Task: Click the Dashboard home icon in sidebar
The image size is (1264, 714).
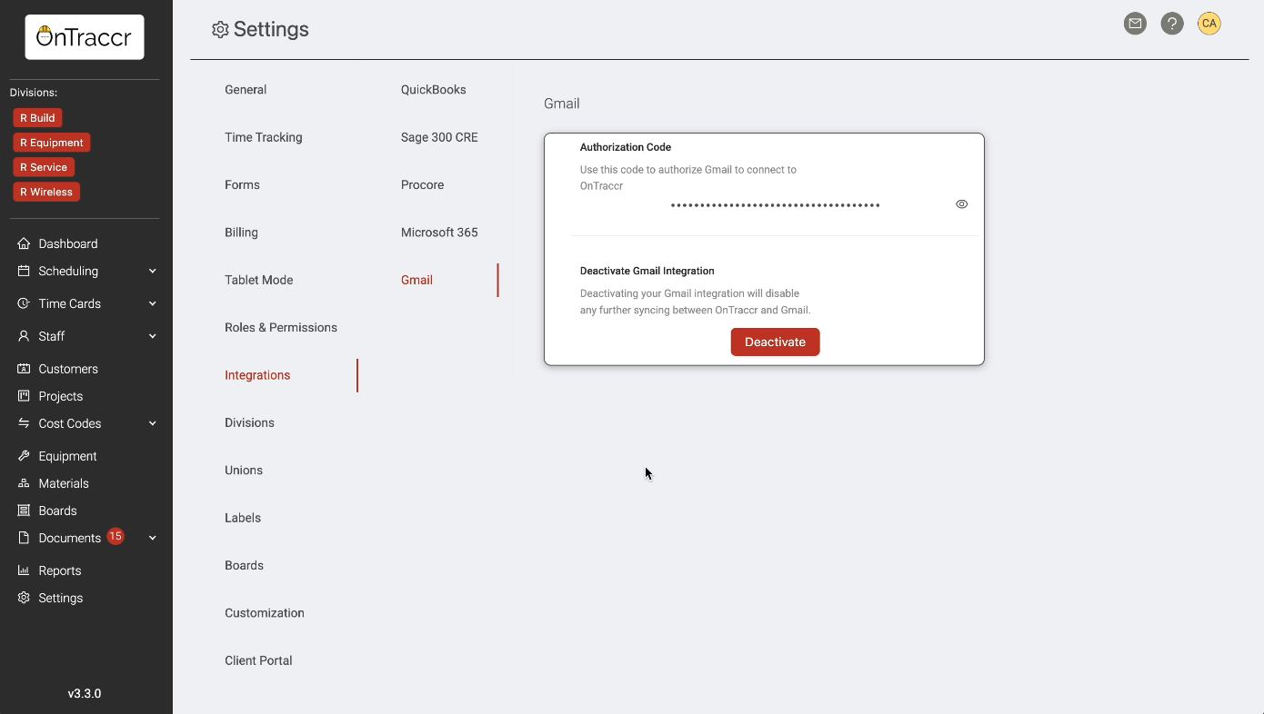Action: pos(25,243)
